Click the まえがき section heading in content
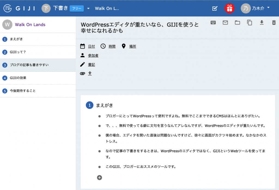 coord(104,105)
